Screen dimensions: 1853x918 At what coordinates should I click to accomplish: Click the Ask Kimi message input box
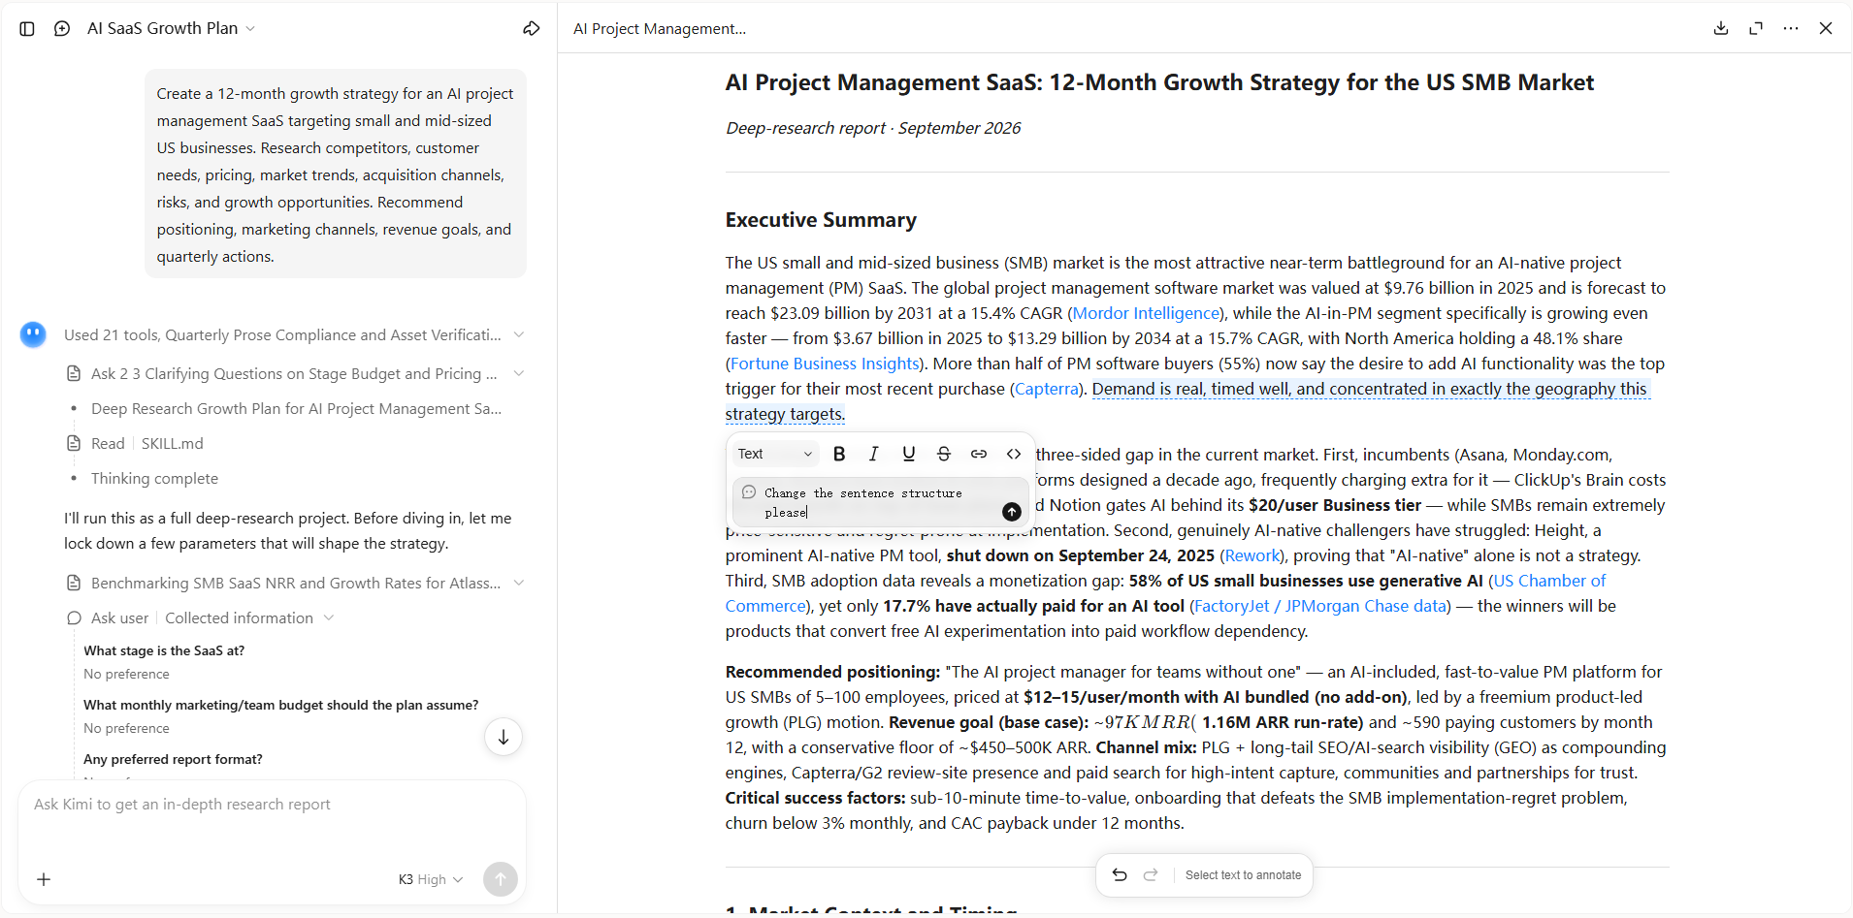272,805
